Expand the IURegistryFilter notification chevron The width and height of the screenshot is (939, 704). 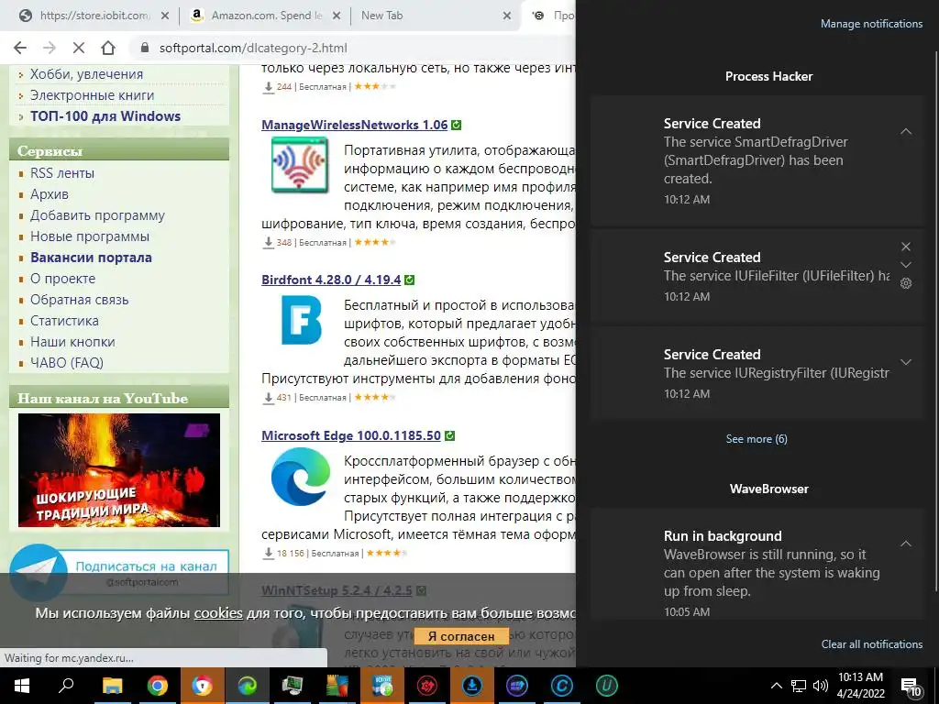tap(906, 362)
